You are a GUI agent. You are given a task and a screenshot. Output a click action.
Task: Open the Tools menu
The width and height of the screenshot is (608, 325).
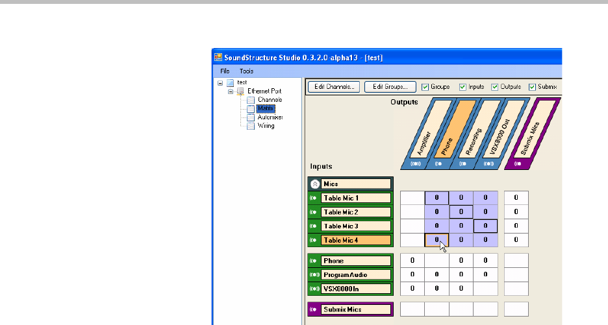246,71
